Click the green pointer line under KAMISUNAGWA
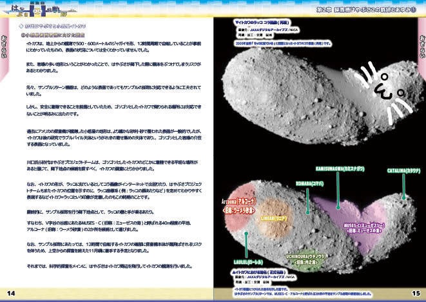Image resolution: width=426 pixels, height=302 pixels. [x=338, y=191]
